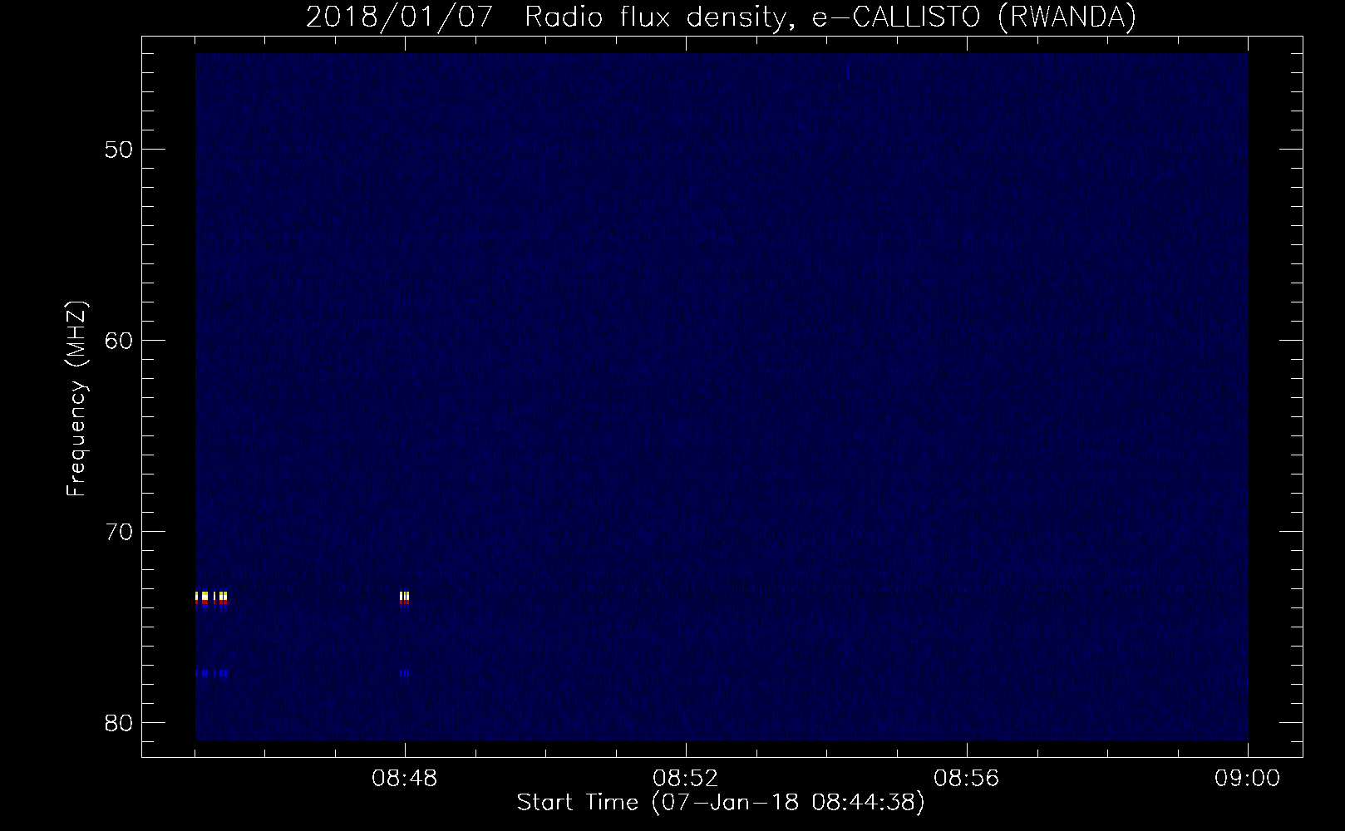
Task: Click the 09:00 time tick label
Action: [1248, 779]
